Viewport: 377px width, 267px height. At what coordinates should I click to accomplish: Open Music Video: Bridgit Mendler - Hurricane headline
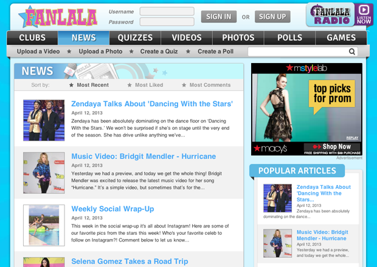coord(144,157)
